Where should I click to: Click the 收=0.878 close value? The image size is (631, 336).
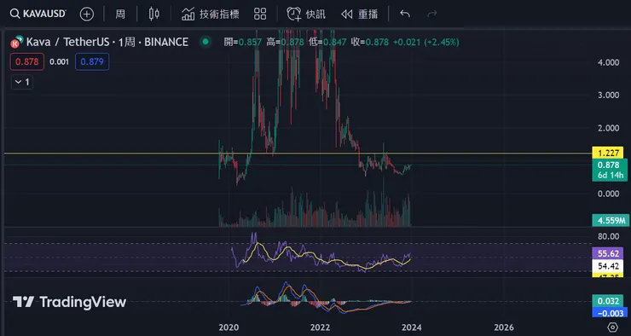370,42
